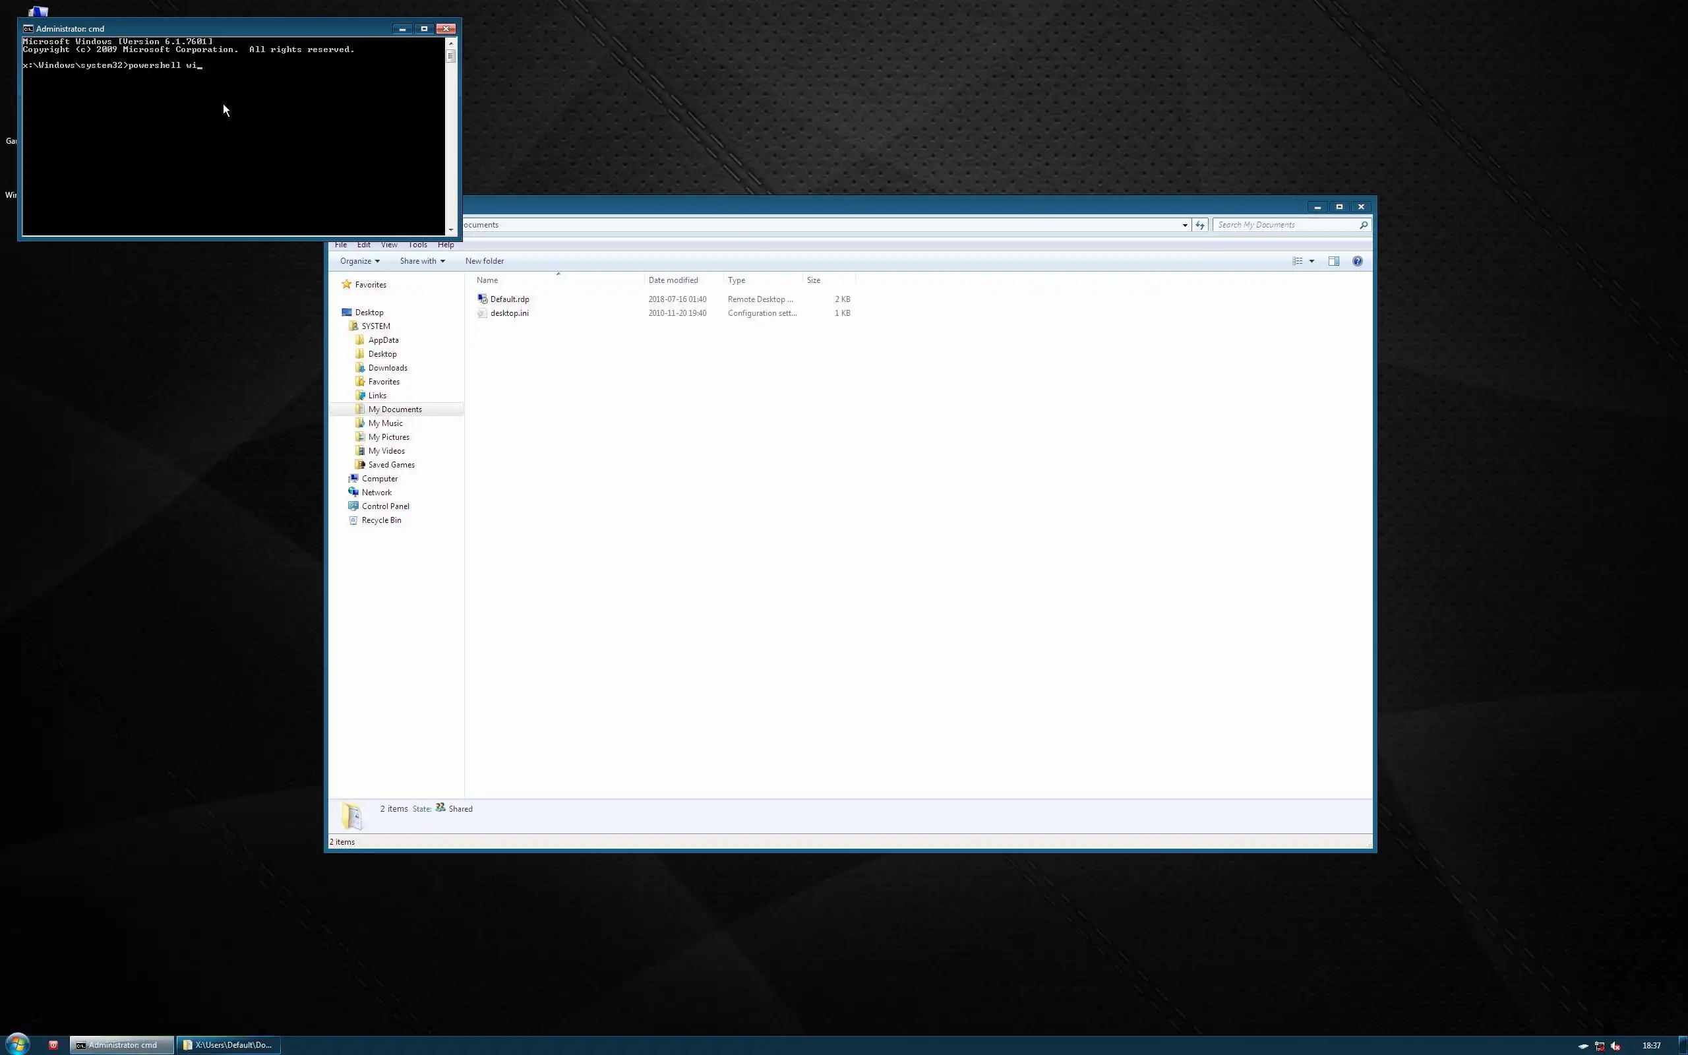Viewport: 1688px width, 1055px height.
Task: Click the muted volume tray icon
Action: (x=1615, y=1045)
